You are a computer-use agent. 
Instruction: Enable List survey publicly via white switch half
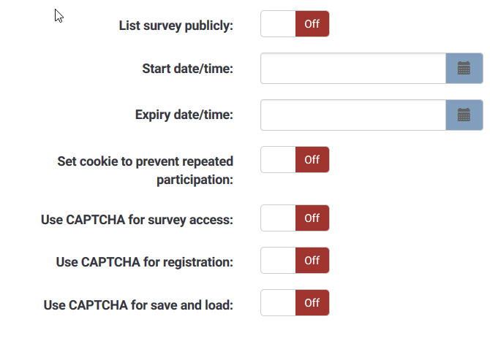pos(278,23)
